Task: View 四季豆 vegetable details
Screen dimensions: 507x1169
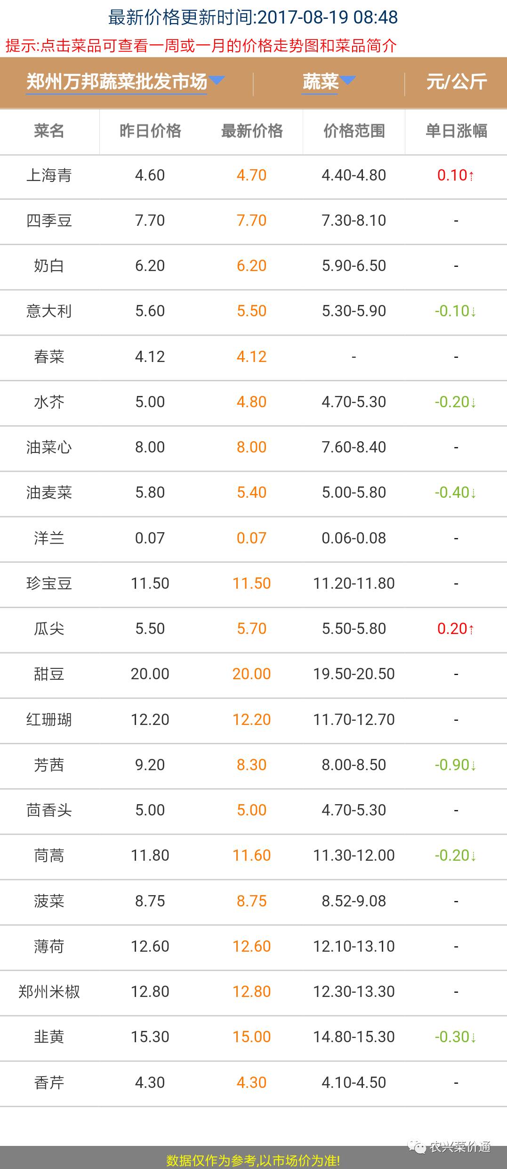Action: click(49, 221)
